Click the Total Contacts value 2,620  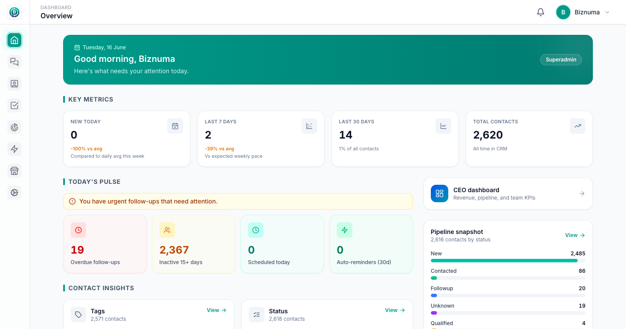click(488, 135)
